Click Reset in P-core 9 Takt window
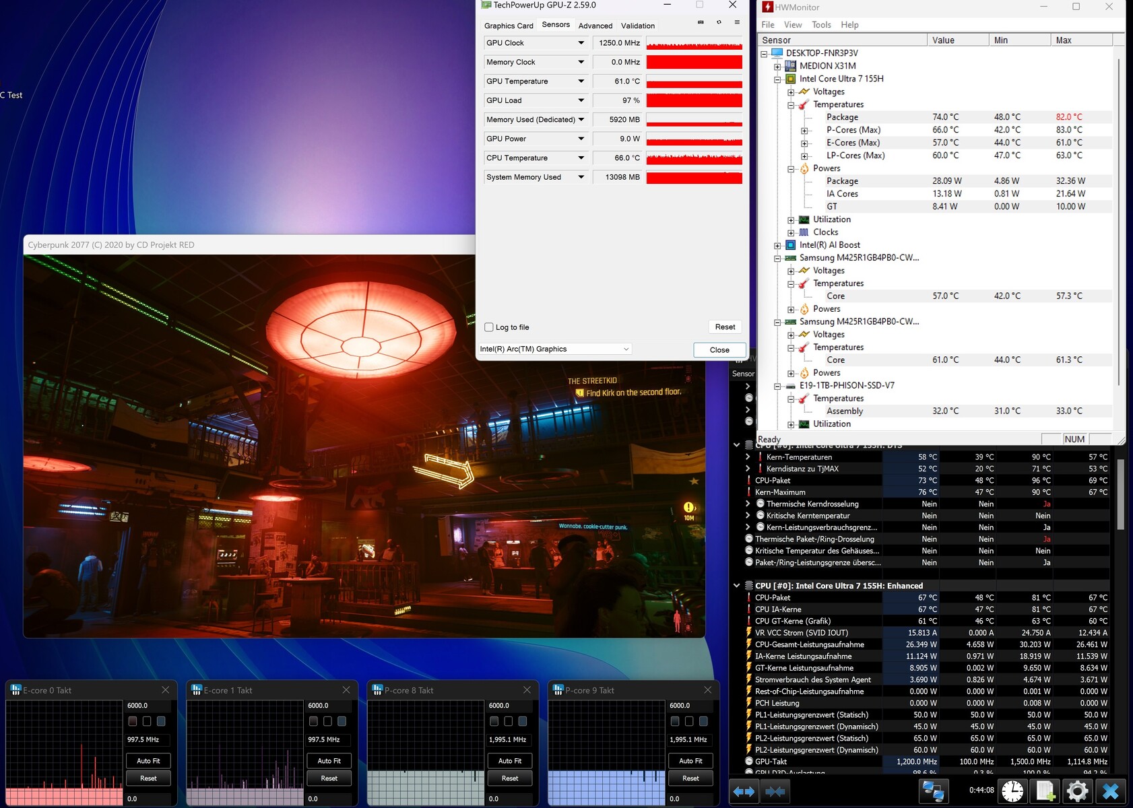This screenshot has height=808, width=1133. (x=690, y=778)
